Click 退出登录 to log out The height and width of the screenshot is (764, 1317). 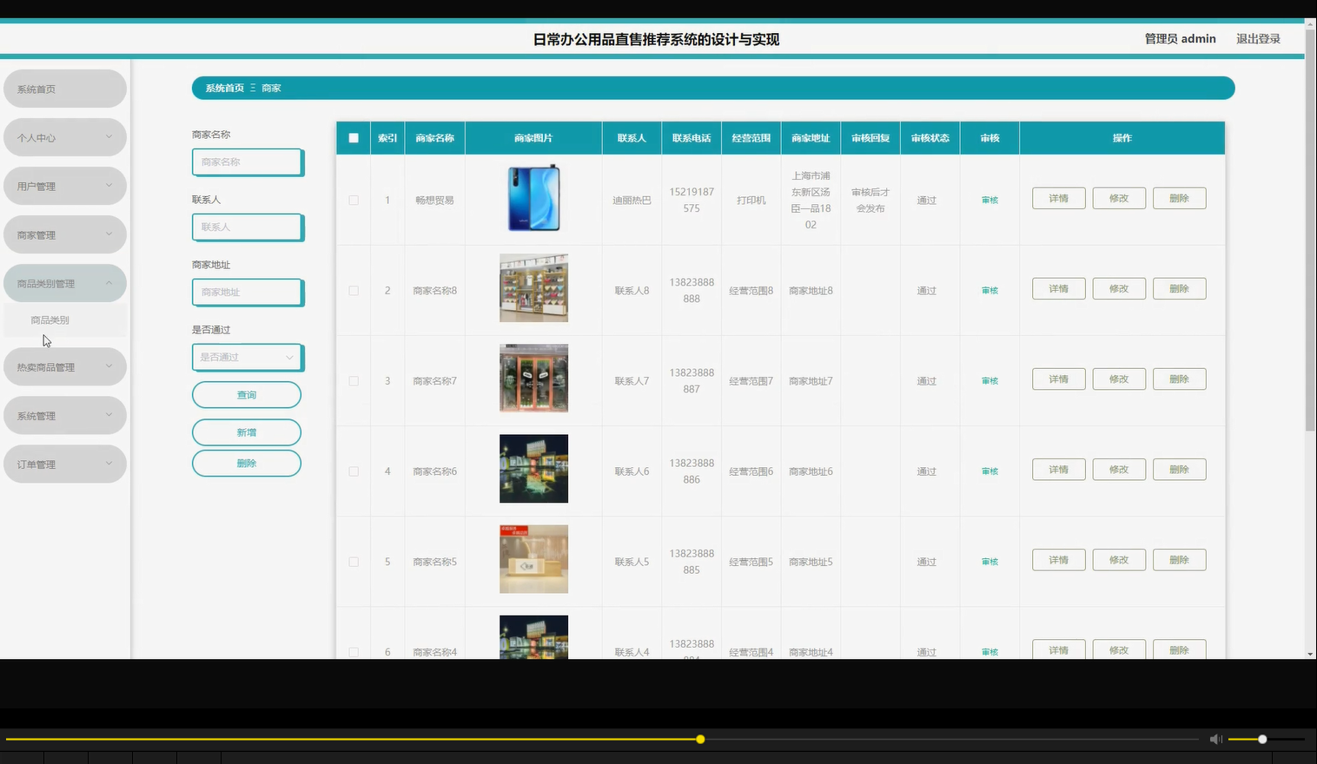click(1257, 38)
